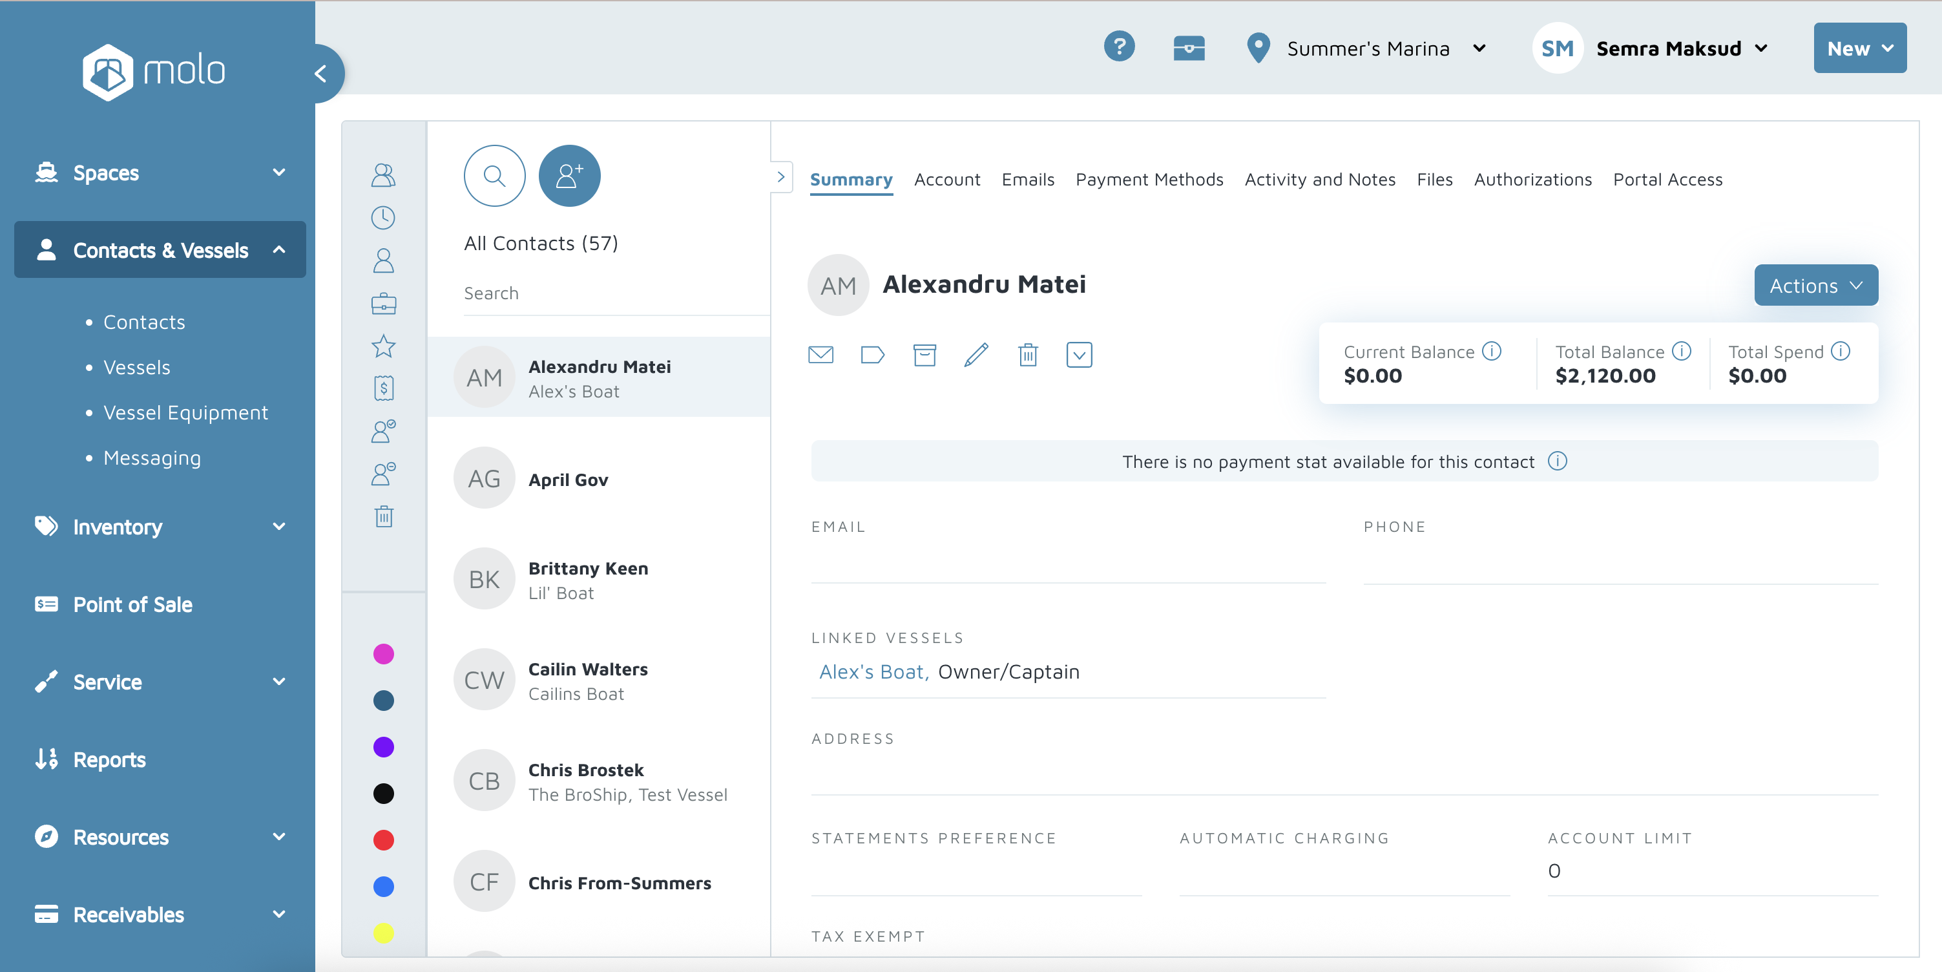Click the archive box icon for contact
Image resolution: width=1942 pixels, height=972 pixels.
(x=924, y=354)
